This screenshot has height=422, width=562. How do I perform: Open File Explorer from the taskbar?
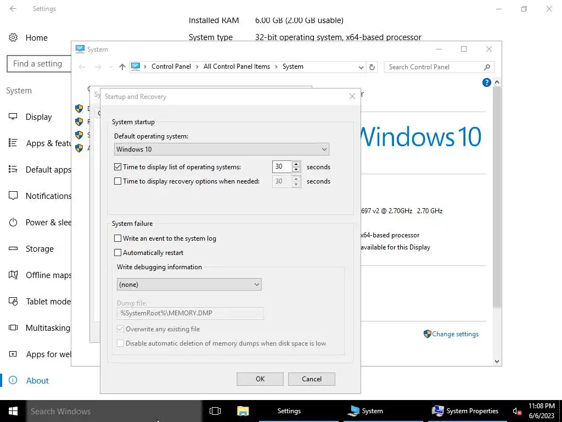(x=243, y=411)
